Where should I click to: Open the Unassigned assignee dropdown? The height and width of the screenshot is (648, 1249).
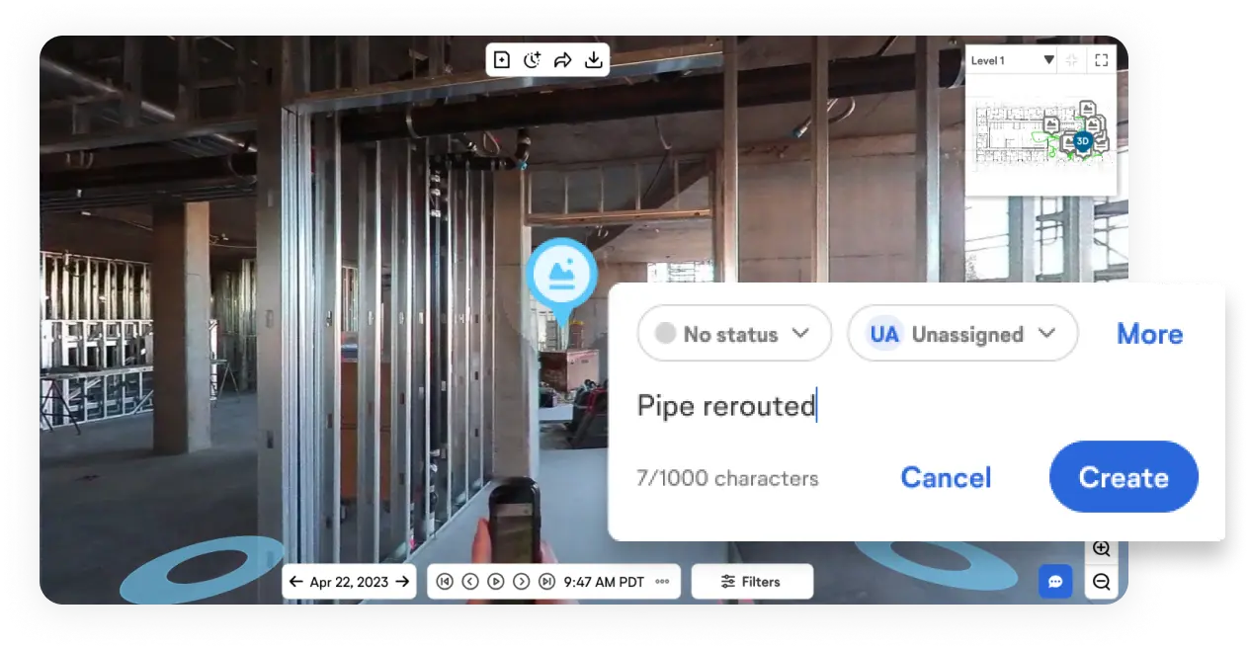pyautogui.click(x=962, y=334)
